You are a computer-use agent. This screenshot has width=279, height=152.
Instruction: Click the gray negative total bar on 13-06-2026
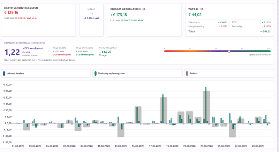(x=121, y=130)
